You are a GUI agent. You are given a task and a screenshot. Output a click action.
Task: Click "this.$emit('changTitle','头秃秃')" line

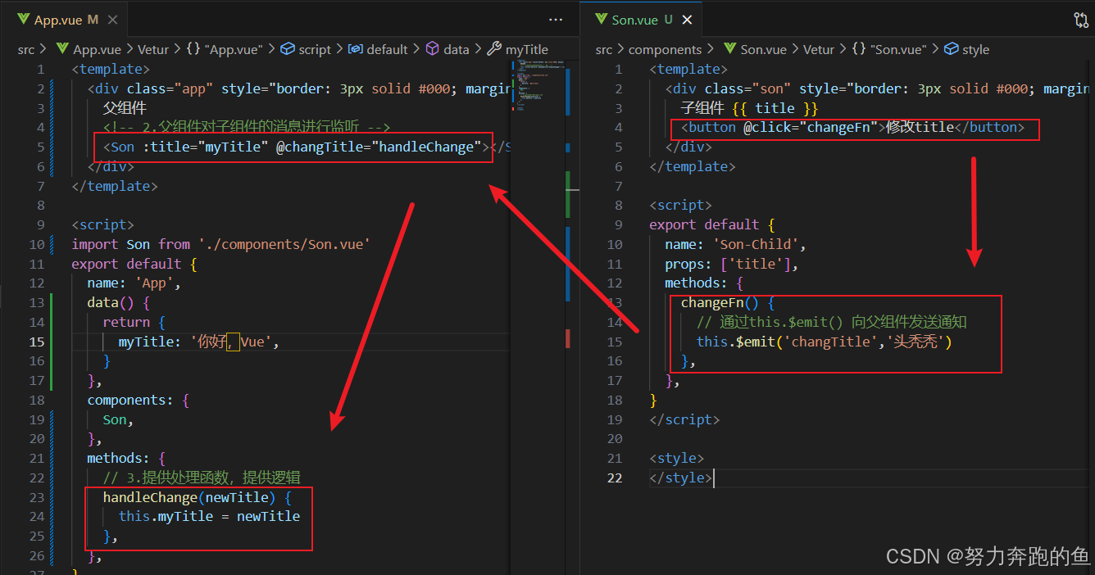pyautogui.click(x=825, y=342)
